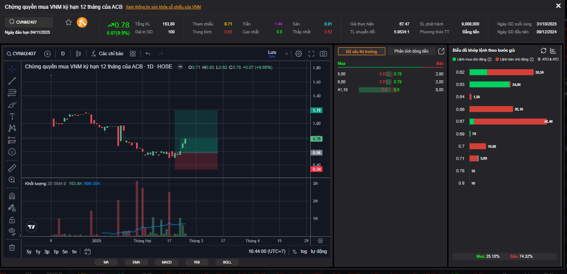The height and width of the screenshot is (274, 567).
Task: Add CVNM2407 to favorites with star icon
Action: [x=68, y=22]
